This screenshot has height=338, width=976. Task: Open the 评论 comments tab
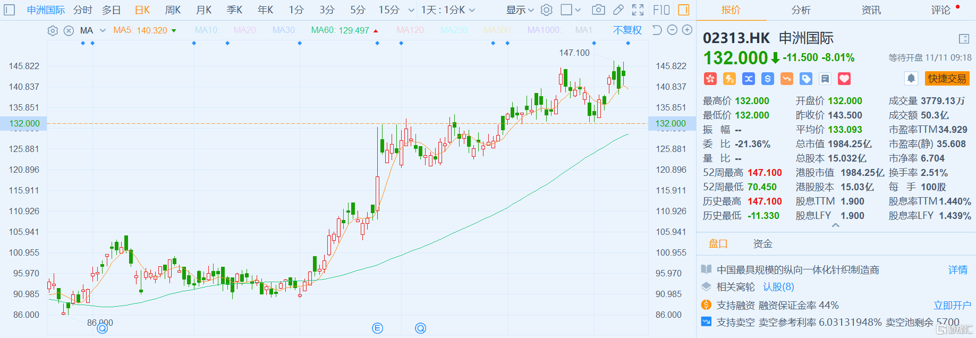click(941, 10)
